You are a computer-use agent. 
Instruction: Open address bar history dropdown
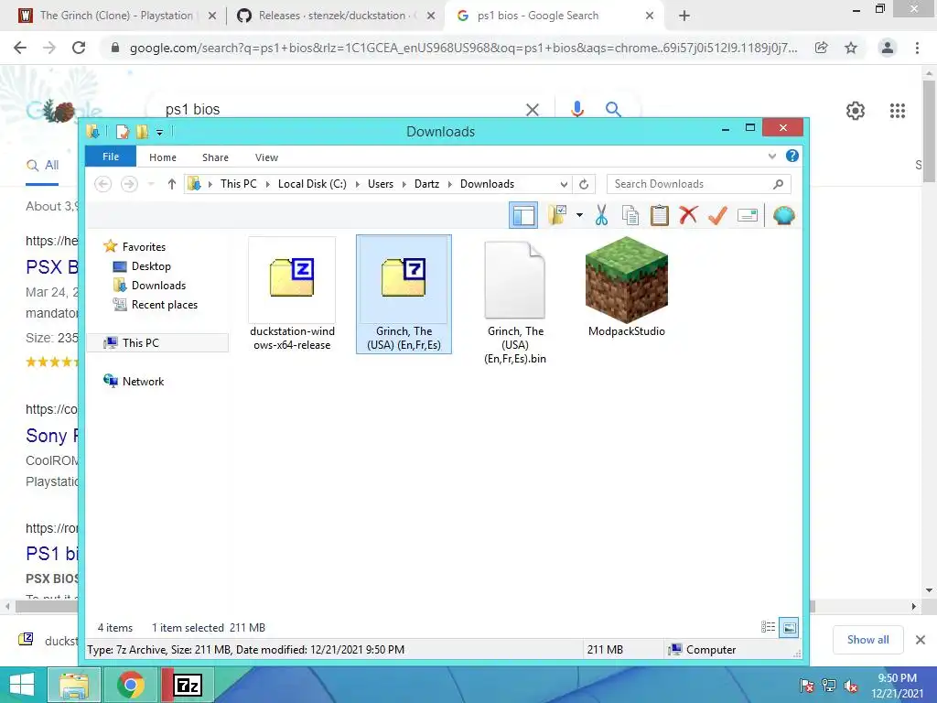pyautogui.click(x=564, y=184)
